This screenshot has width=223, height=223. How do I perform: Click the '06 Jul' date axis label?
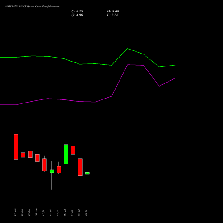tap(65, 213)
